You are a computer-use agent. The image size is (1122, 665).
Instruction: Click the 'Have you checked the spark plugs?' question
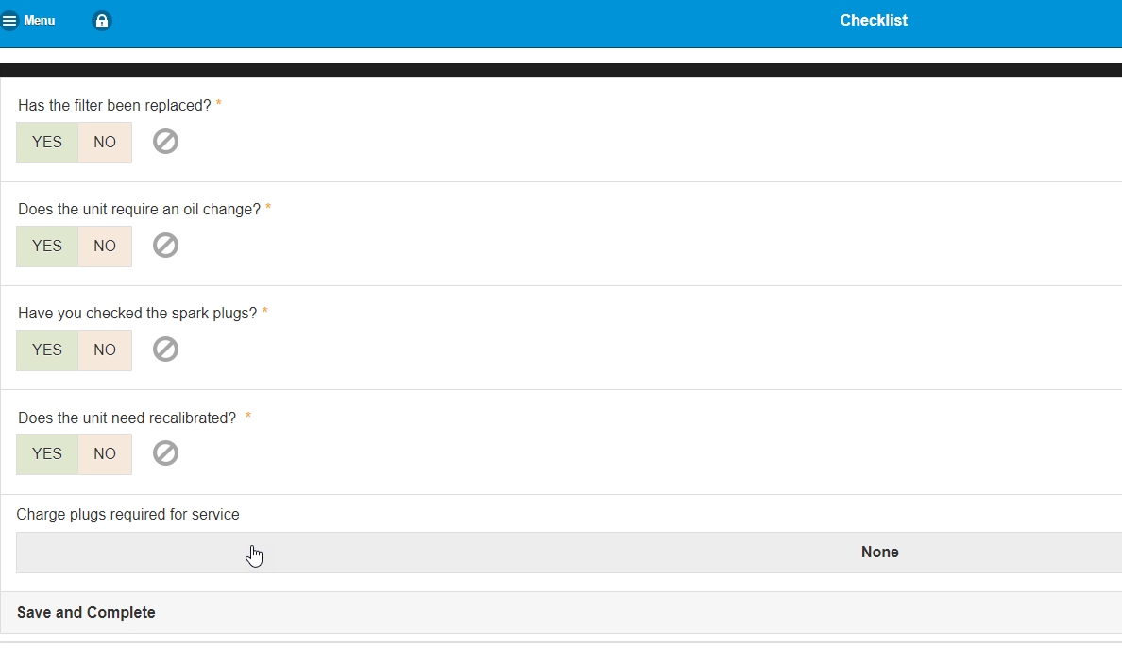[x=137, y=314]
